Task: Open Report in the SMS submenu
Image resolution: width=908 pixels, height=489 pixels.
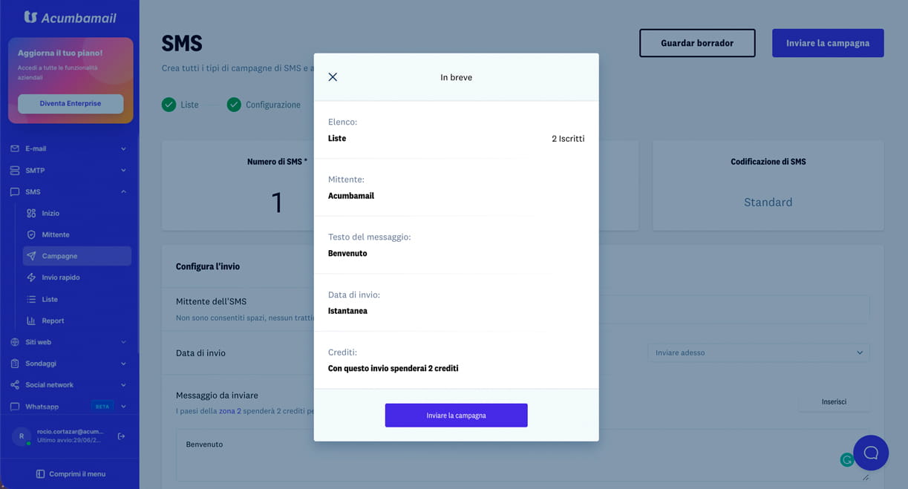Action: tap(53, 321)
